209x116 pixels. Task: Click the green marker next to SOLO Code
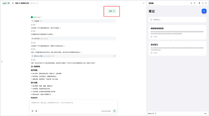(x=41, y=17)
